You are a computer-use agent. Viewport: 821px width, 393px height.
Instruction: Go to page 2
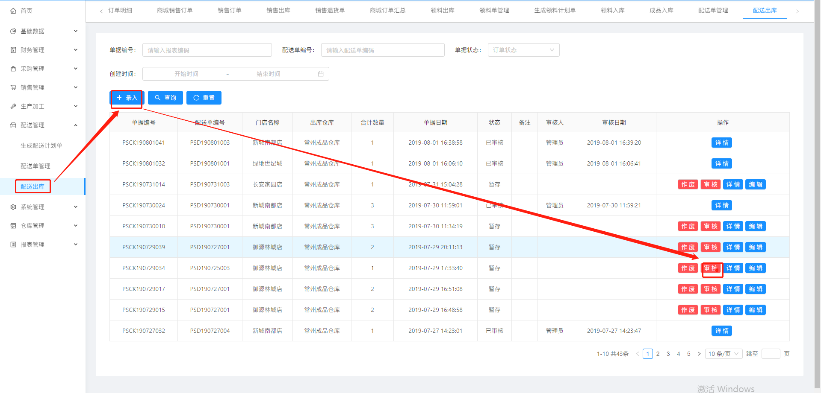coord(658,354)
